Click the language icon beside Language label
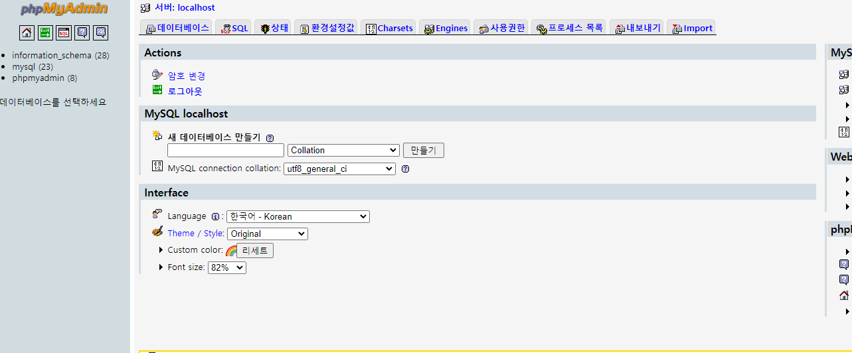The width and height of the screenshot is (852, 353). tap(157, 214)
